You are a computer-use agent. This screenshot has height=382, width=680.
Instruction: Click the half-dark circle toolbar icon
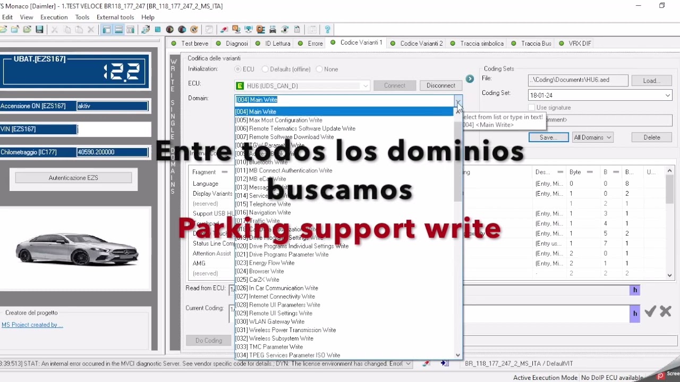[170, 30]
